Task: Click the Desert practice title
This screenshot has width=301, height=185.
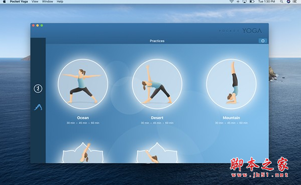Action: (157, 118)
